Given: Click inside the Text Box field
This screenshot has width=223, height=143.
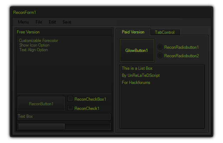Looking at the screenshot, I should tap(64, 117).
